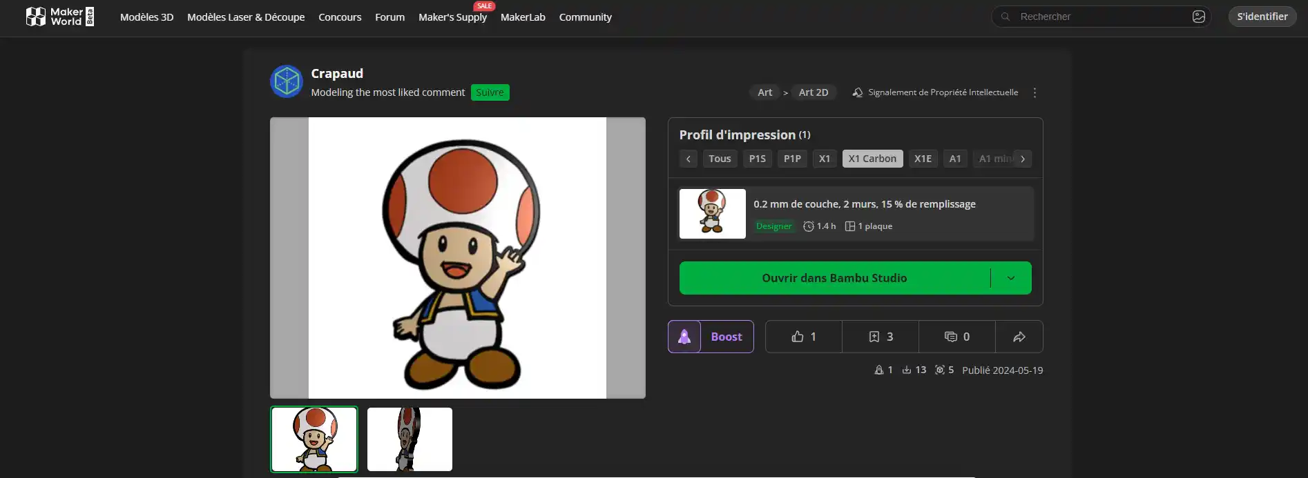1308x478 pixels.
Task: Open the comments section button
Action: click(957, 337)
